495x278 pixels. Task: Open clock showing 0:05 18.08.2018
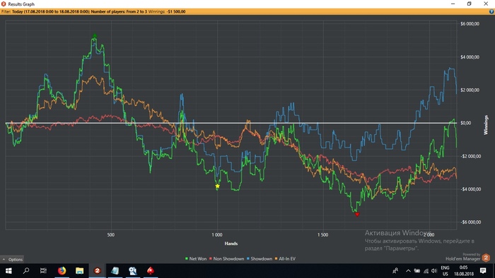point(463,271)
